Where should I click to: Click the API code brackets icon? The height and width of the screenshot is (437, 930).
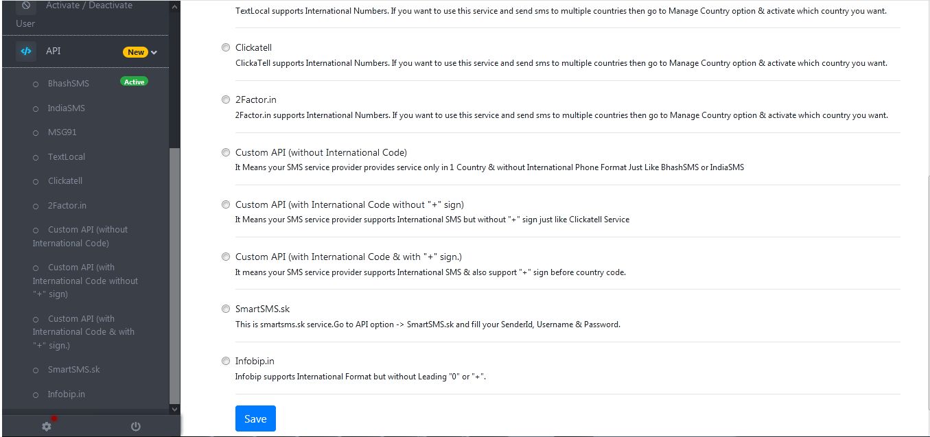coord(26,51)
